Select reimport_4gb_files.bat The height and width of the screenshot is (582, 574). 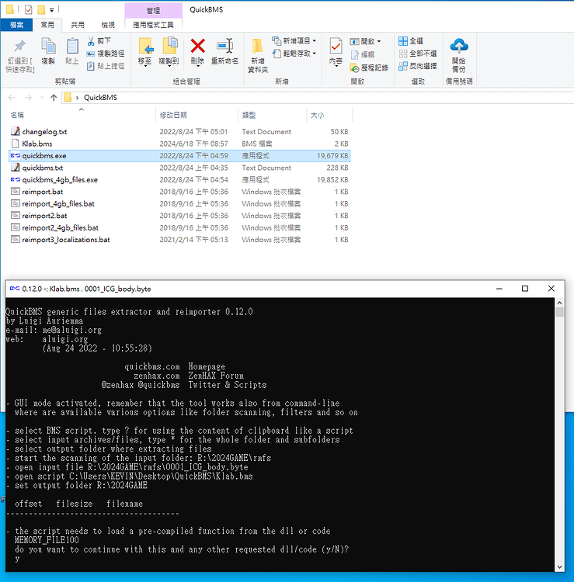tap(179, 204)
